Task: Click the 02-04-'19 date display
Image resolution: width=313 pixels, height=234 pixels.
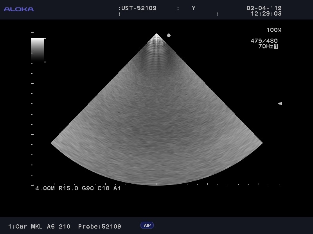Action: [x=264, y=8]
